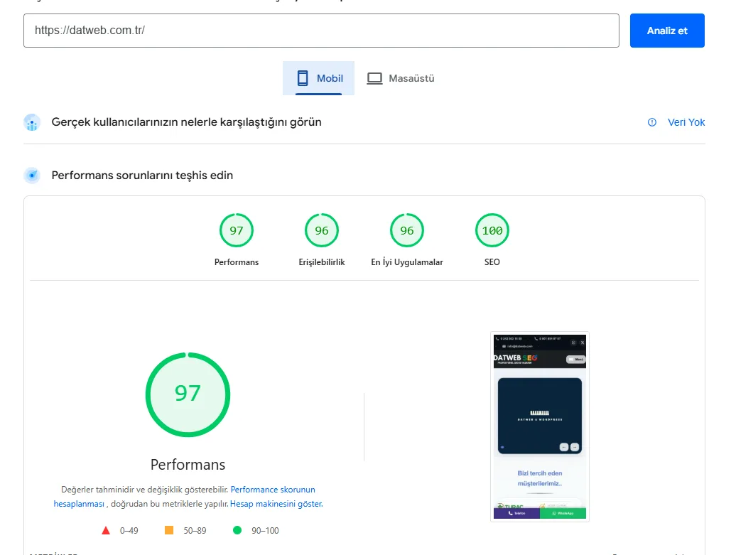Open Performance skorunun hesaplanması link
731x555 pixels.
click(273, 490)
